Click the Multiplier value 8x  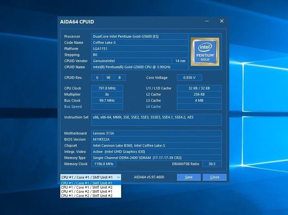point(107,94)
